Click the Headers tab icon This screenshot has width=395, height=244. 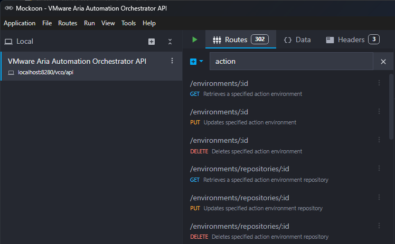pyautogui.click(x=330, y=40)
